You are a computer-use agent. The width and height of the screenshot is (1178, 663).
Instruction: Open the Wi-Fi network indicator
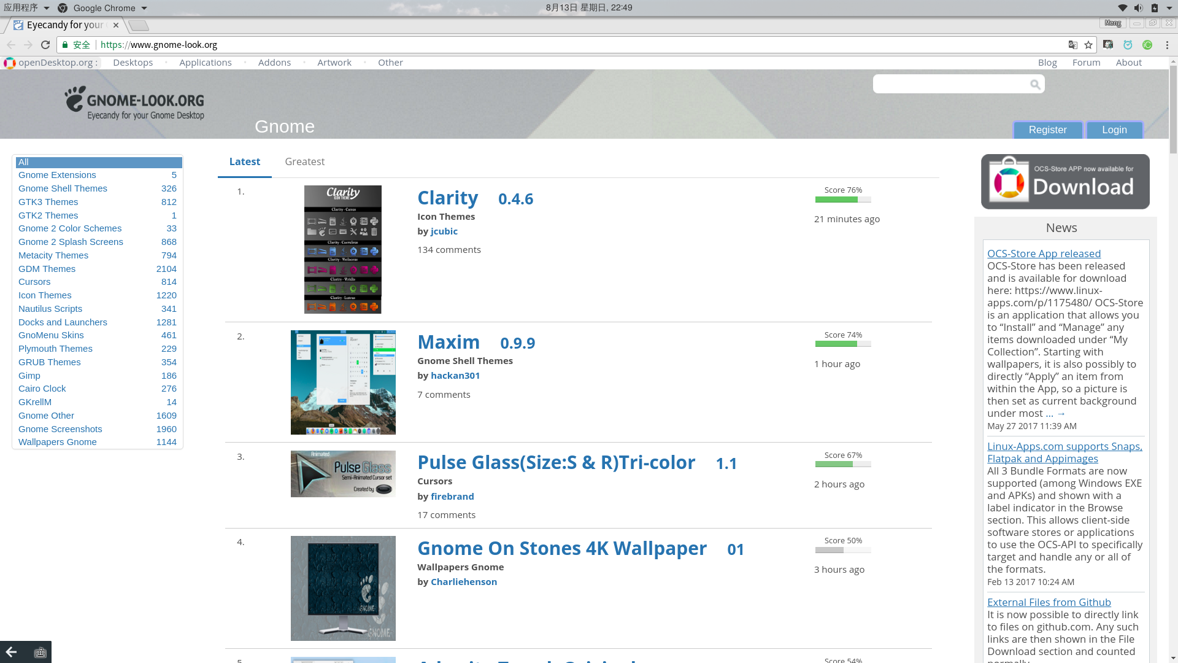1122,8
